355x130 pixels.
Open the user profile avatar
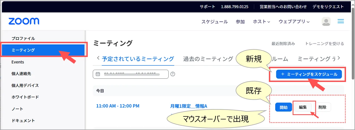[x=326, y=22]
